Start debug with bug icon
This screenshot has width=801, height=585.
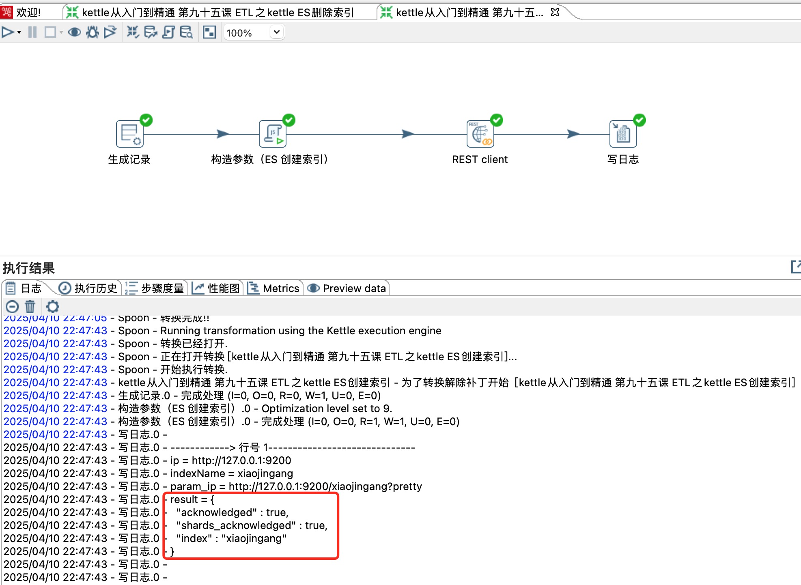click(x=92, y=32)
